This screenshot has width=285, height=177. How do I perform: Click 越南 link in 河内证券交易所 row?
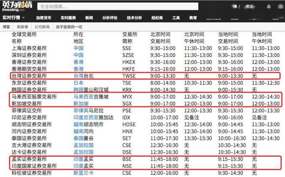pyautogui.click(x=79, y=131)
